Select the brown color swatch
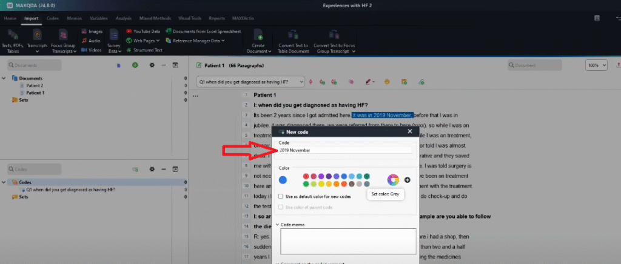This screenshot has height=264, width=621. (x=351, y=184)
